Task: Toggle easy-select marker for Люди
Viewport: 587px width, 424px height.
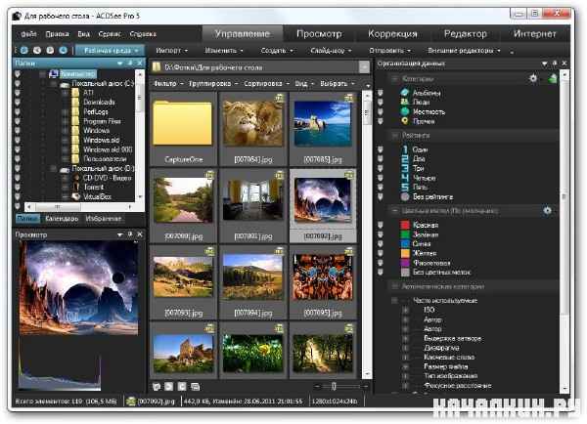Action: coord(381,102)
